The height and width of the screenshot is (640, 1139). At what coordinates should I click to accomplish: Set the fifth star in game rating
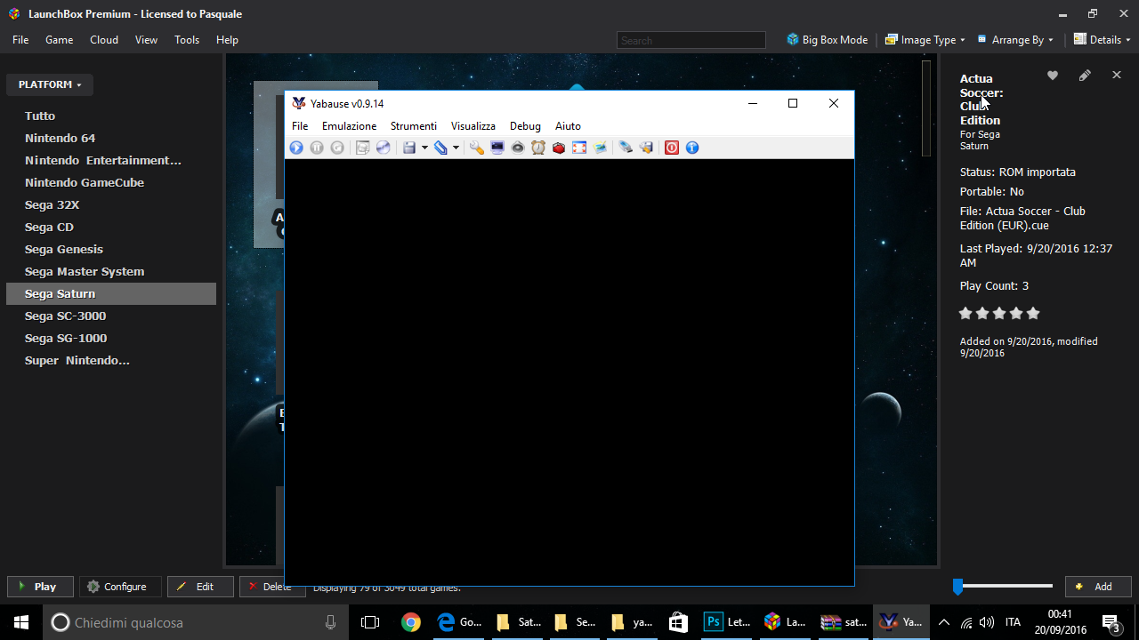click(x=1033, y=313)
